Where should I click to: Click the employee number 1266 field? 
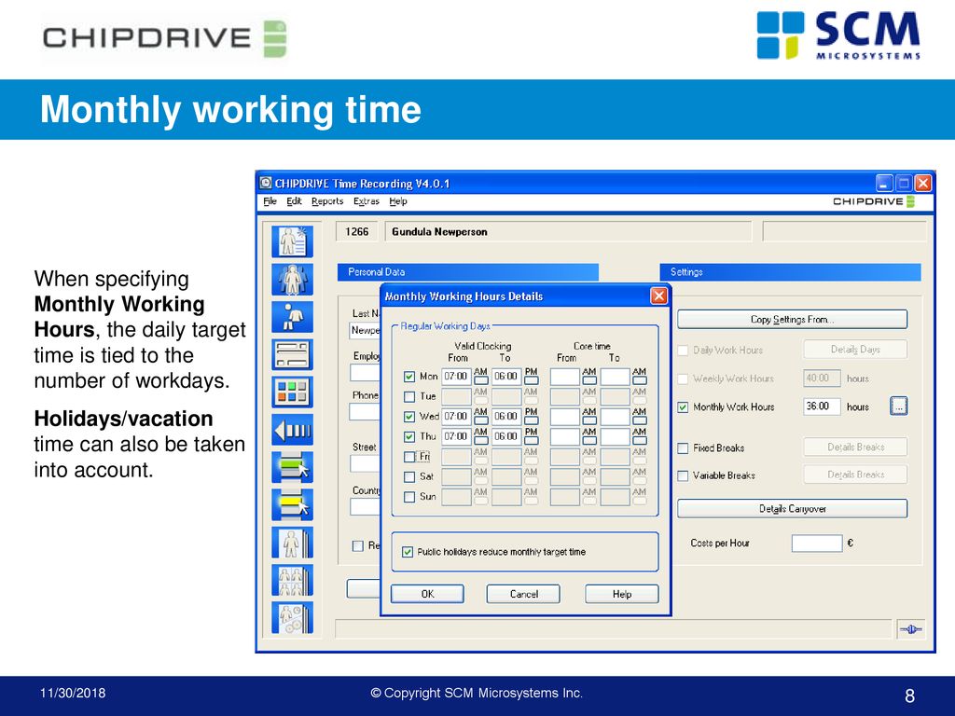click(x=357, y=232)
